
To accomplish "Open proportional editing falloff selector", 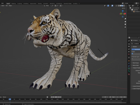I will pyautogui.click(x=63, y=6).
